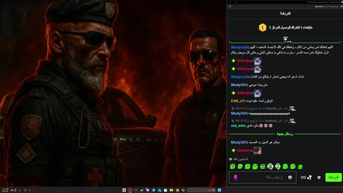
Task: Click the purple microphone icon in the message box
Action: click(x=236, y=177)
